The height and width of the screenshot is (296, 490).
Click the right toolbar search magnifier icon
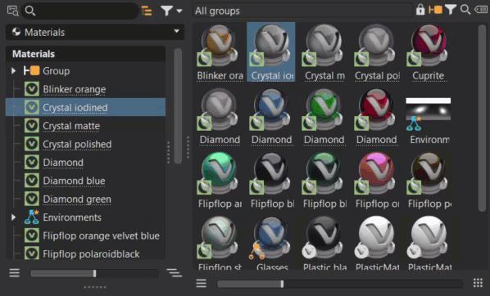click(465, 10)
